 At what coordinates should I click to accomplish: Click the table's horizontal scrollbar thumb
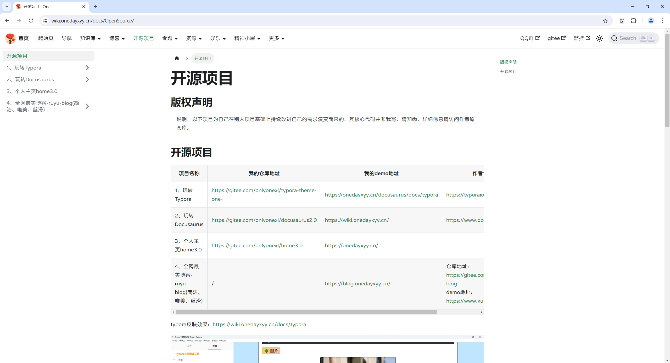(x=306, y=312)
